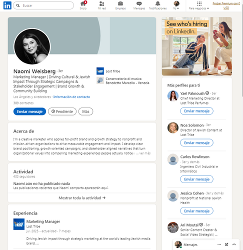
Task: Click 403 seguidores text
Action: [24, 176]
